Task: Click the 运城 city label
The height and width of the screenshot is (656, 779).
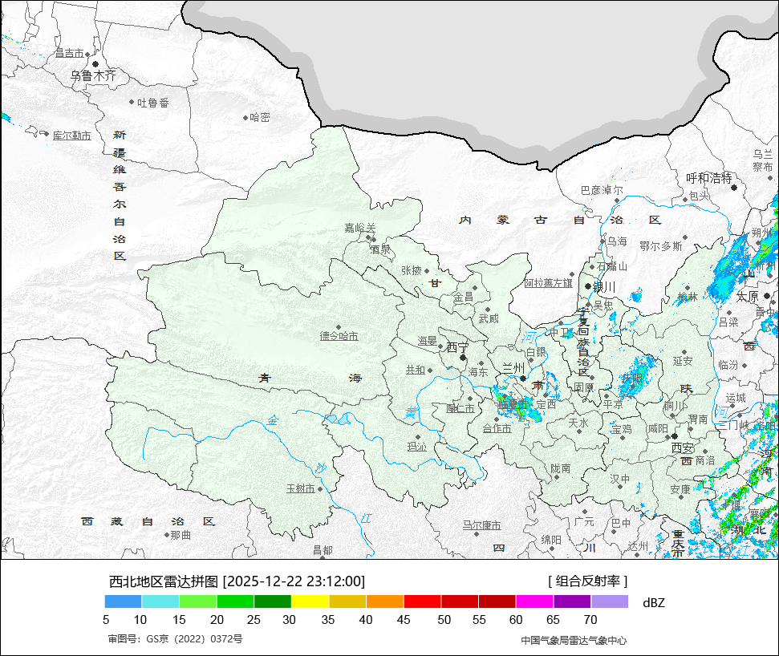Action: (x=736, y=398)
